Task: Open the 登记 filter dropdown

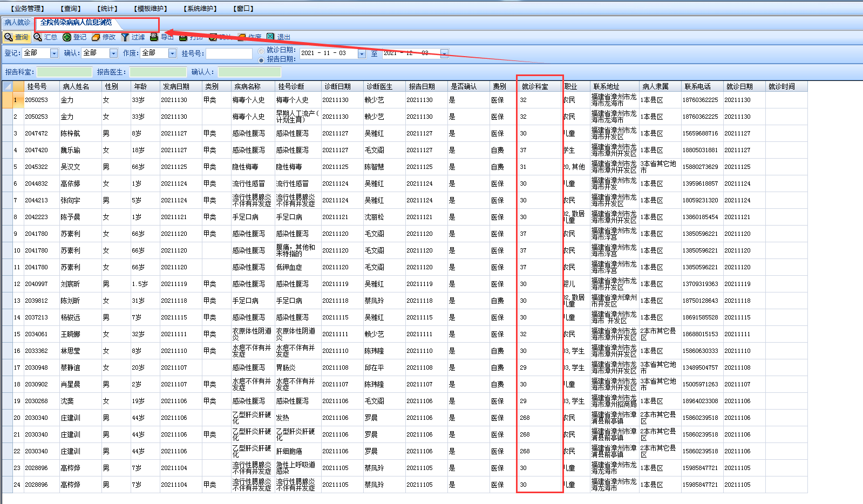Action: click(54, 53)
